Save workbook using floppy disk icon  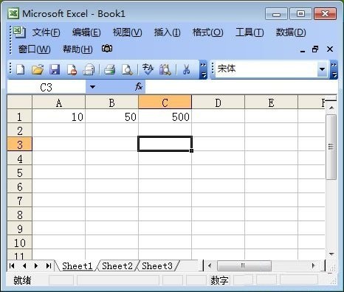(x=55, y=69)
